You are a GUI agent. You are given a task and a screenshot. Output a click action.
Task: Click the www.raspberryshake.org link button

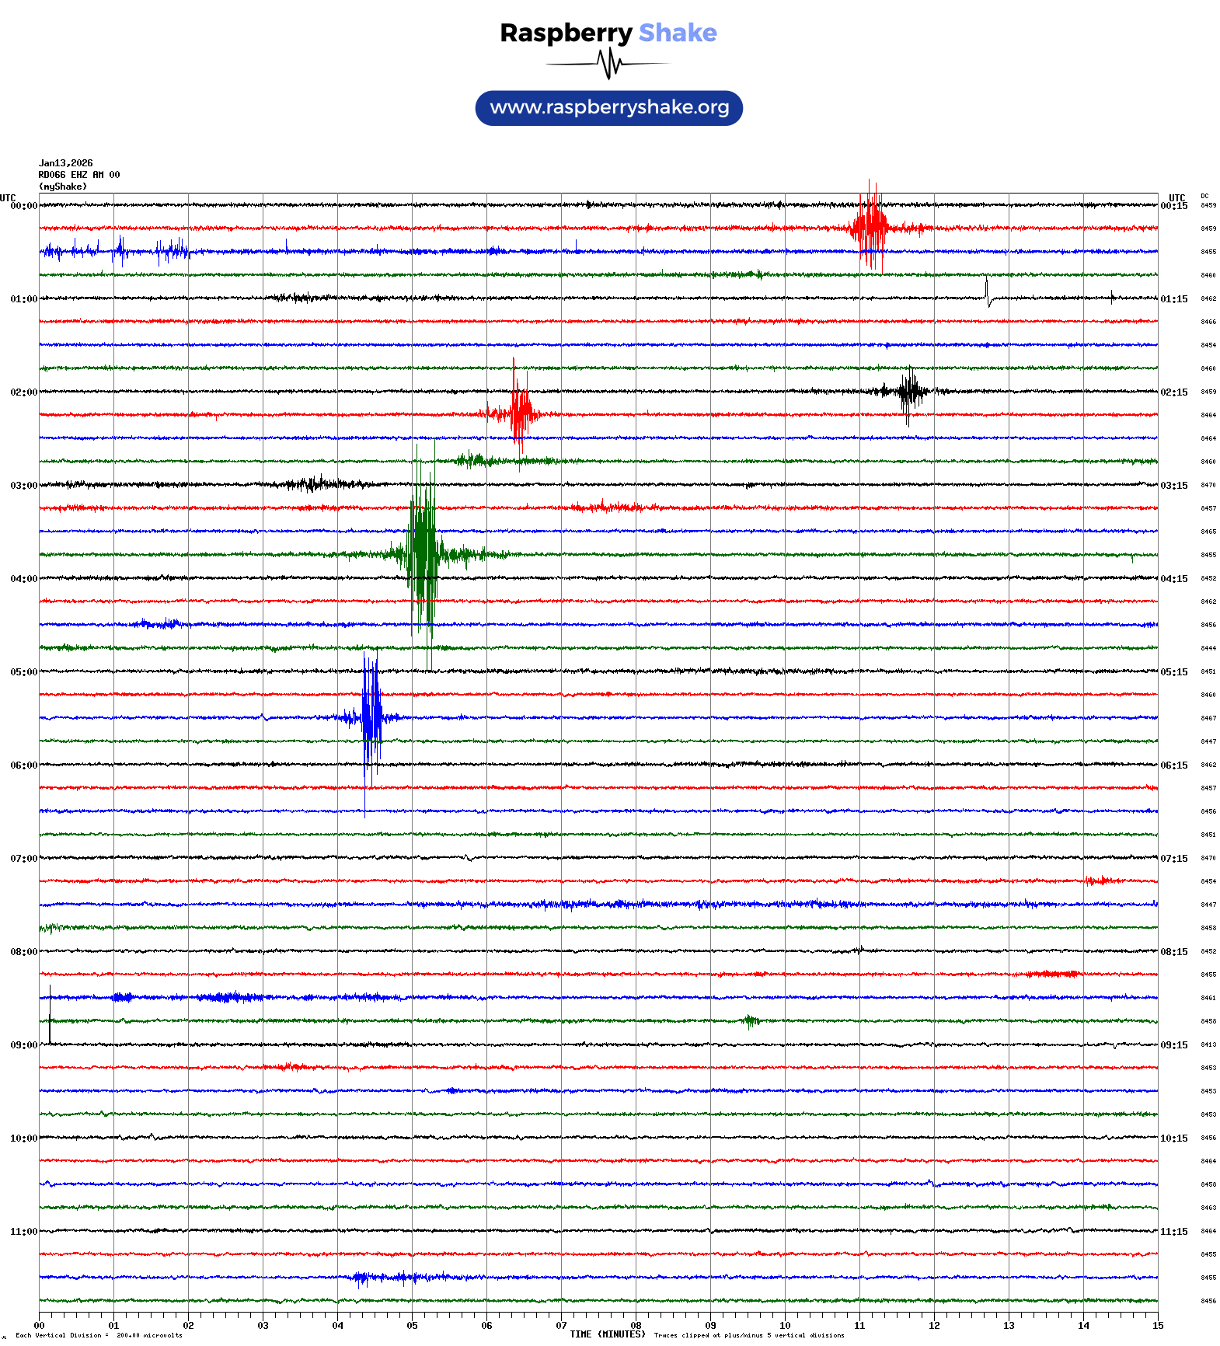[x=608, y=108]
